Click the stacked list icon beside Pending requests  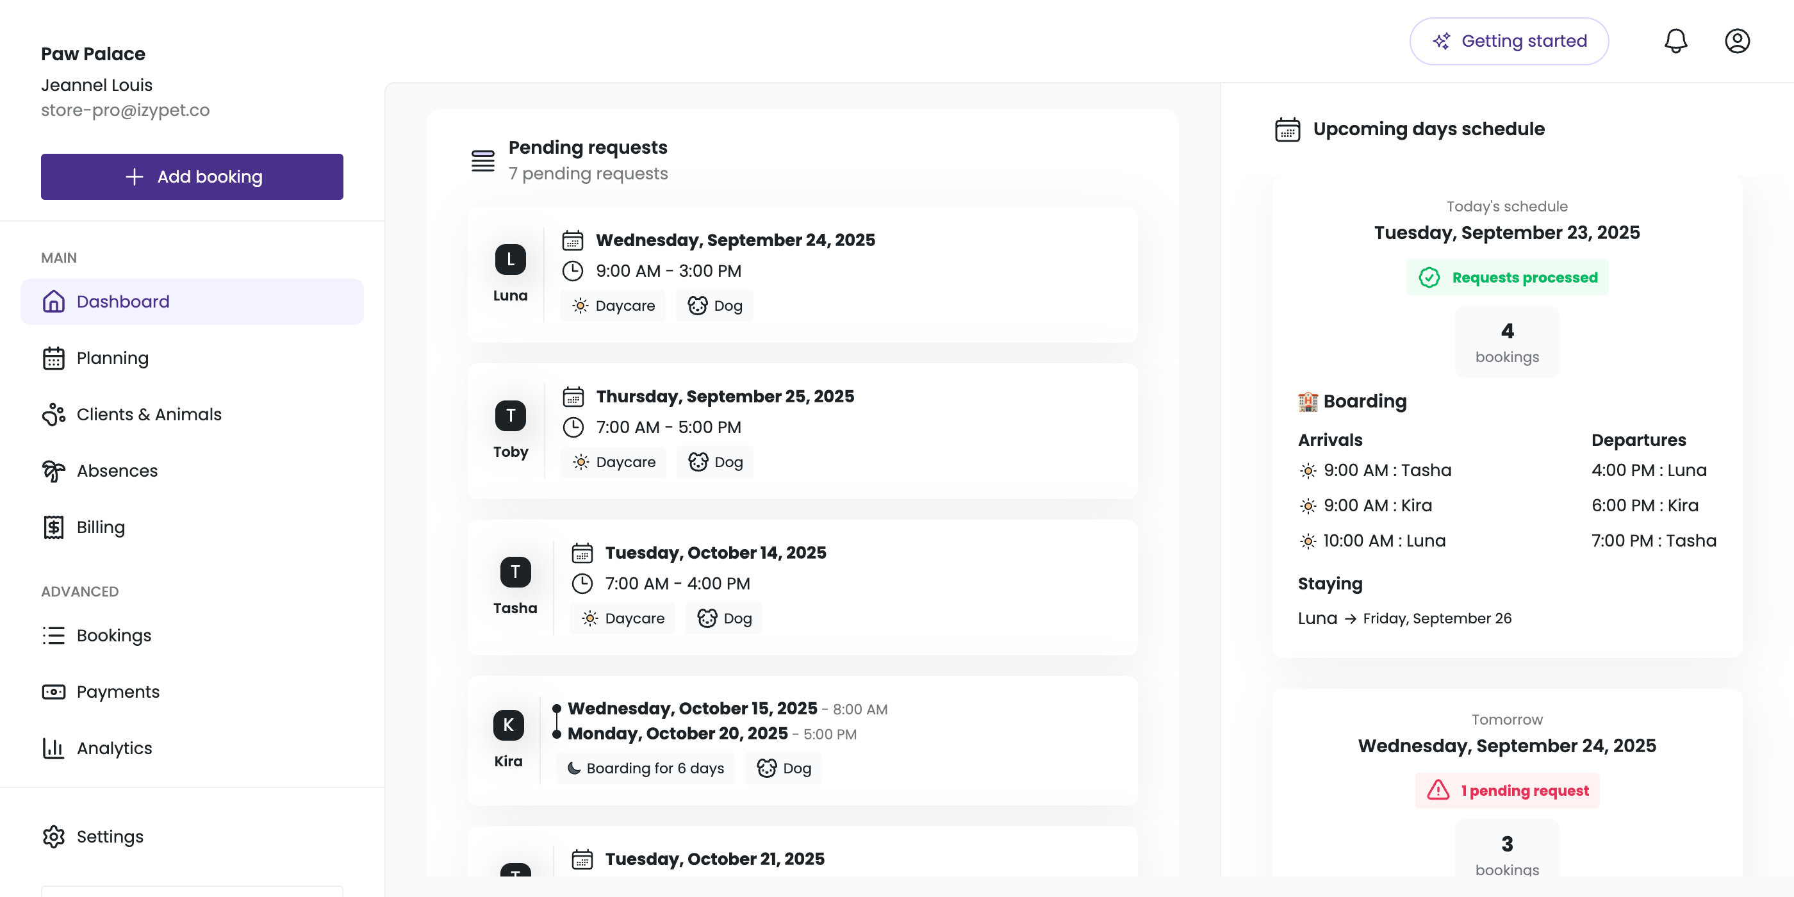(x=482, y=160)
